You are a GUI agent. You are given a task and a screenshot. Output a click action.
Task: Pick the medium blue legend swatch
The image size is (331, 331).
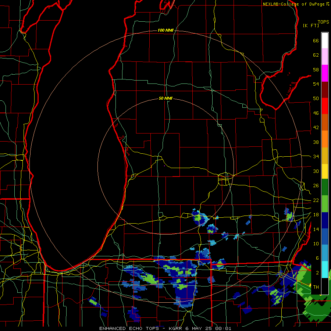(x=325, y=237)
